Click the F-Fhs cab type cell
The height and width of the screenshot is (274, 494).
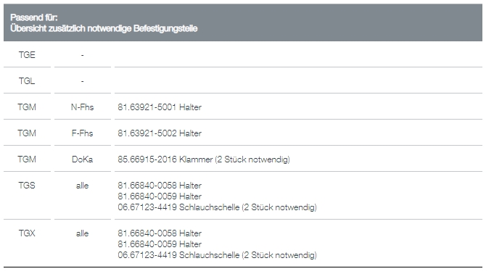[82, 133]
